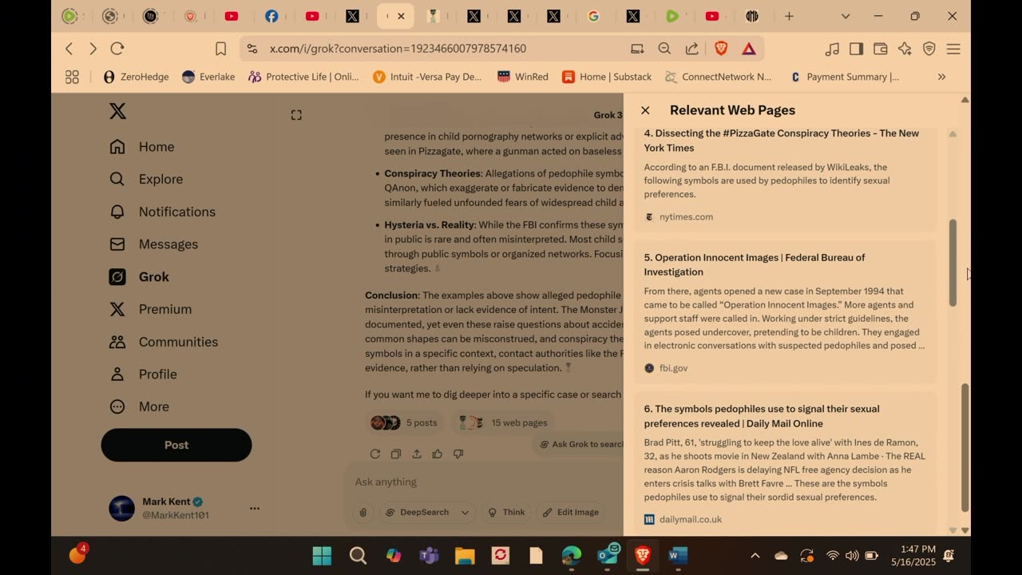Screen dimensions: 1022x575
Task: Attach a file with paperclip icon
Action: coord(362,512)
